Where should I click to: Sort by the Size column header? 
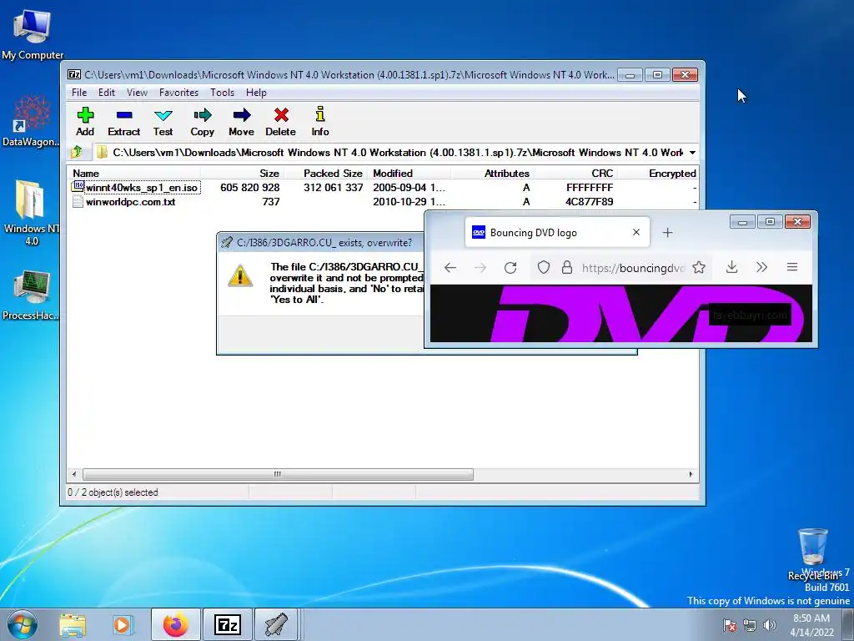pyautogui.click(x=242, y=174)
